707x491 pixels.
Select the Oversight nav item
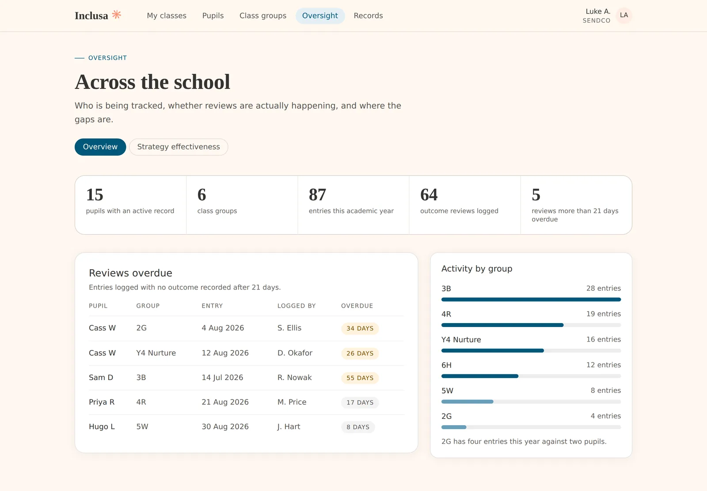pos(320,15)
